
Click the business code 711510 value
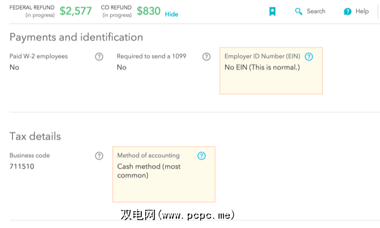pyautogui.click(x=22, y=167)
